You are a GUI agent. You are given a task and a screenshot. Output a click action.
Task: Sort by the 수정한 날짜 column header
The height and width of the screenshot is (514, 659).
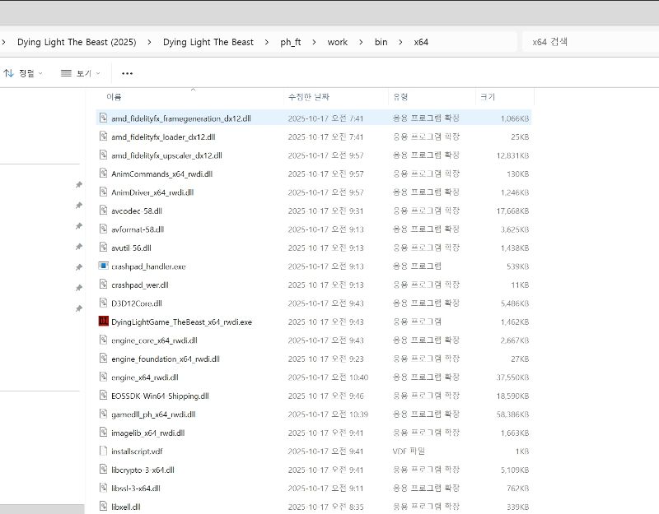coord(309,97)
